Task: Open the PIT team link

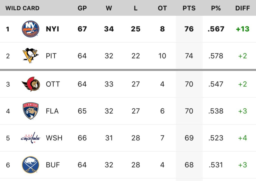Action: 51,56
